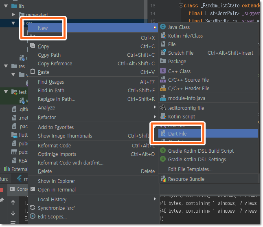Click the Open in Terminal icon
The height and width of the screenshot is (227, 263).
pos(33,189)
